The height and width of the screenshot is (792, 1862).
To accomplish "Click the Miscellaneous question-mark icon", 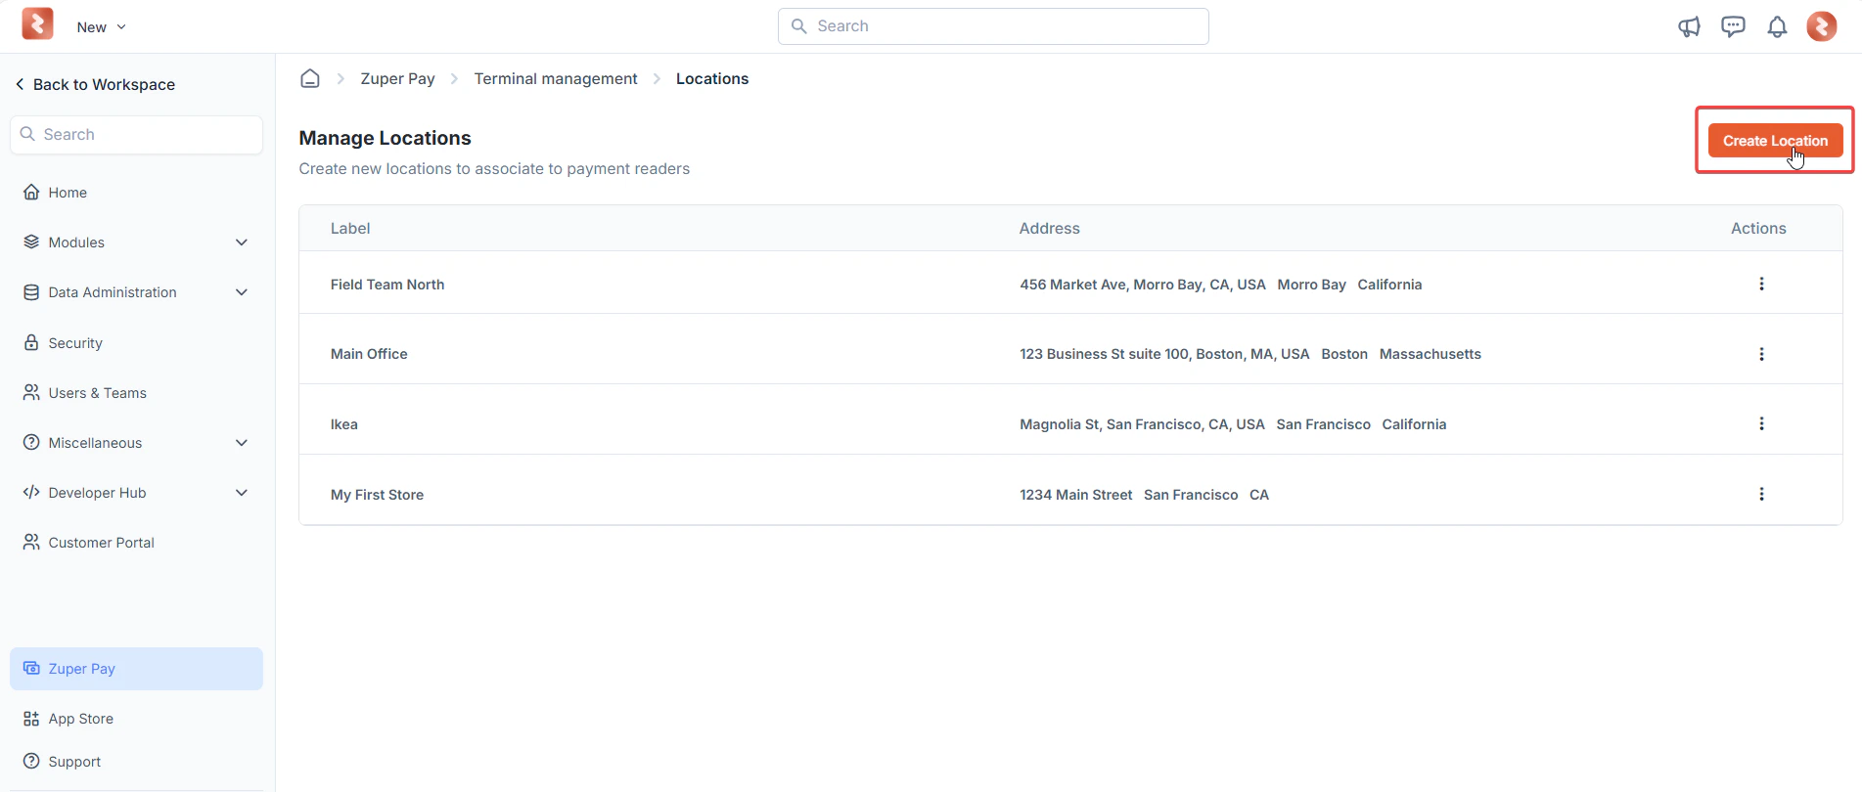I will [31, 443].
